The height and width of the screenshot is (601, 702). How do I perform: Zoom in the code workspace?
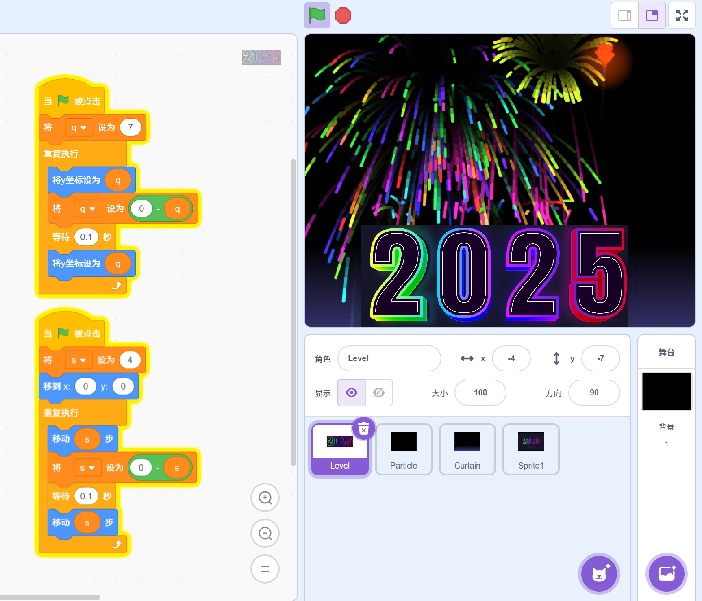pyautogui.click(x=265, y=497)
